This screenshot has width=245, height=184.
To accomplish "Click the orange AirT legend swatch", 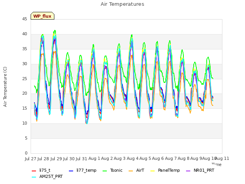I will [x=131, y=171].
